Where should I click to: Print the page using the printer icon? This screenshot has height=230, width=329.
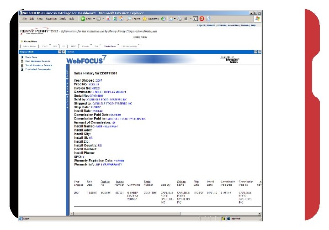point(180,19)
